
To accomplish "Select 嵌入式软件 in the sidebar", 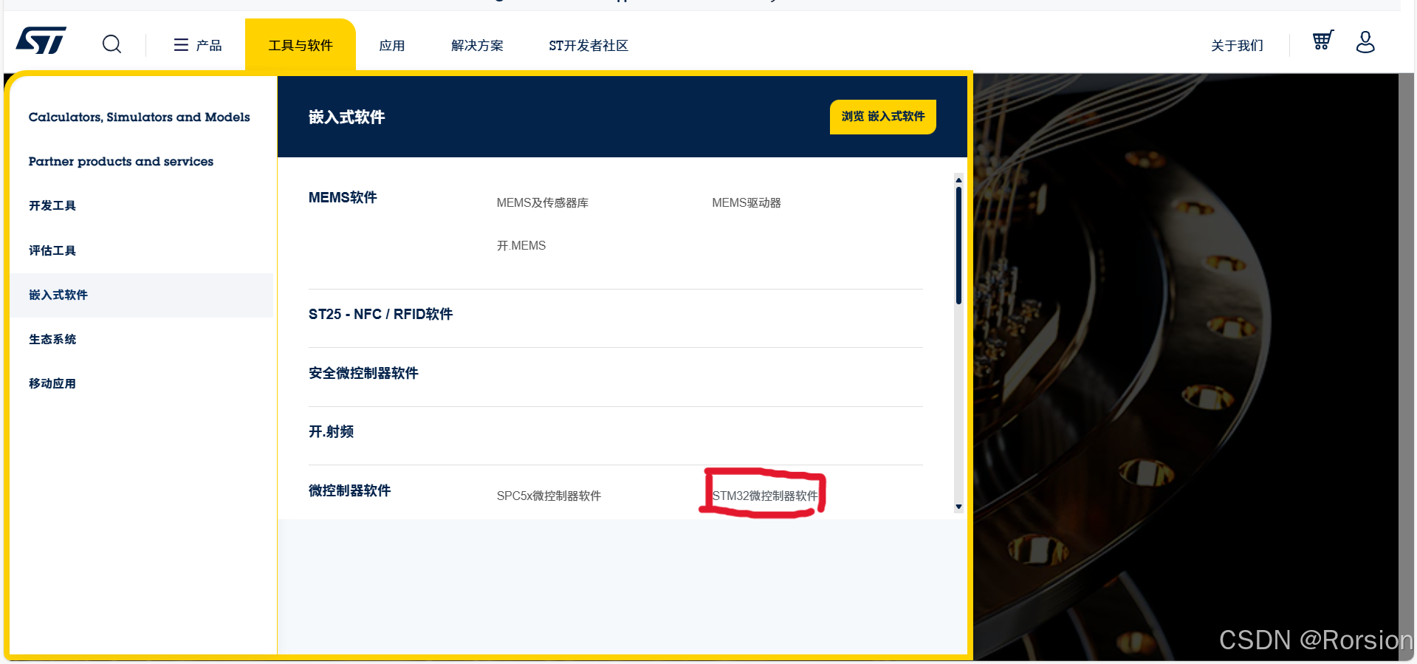I will pos(142,295).
